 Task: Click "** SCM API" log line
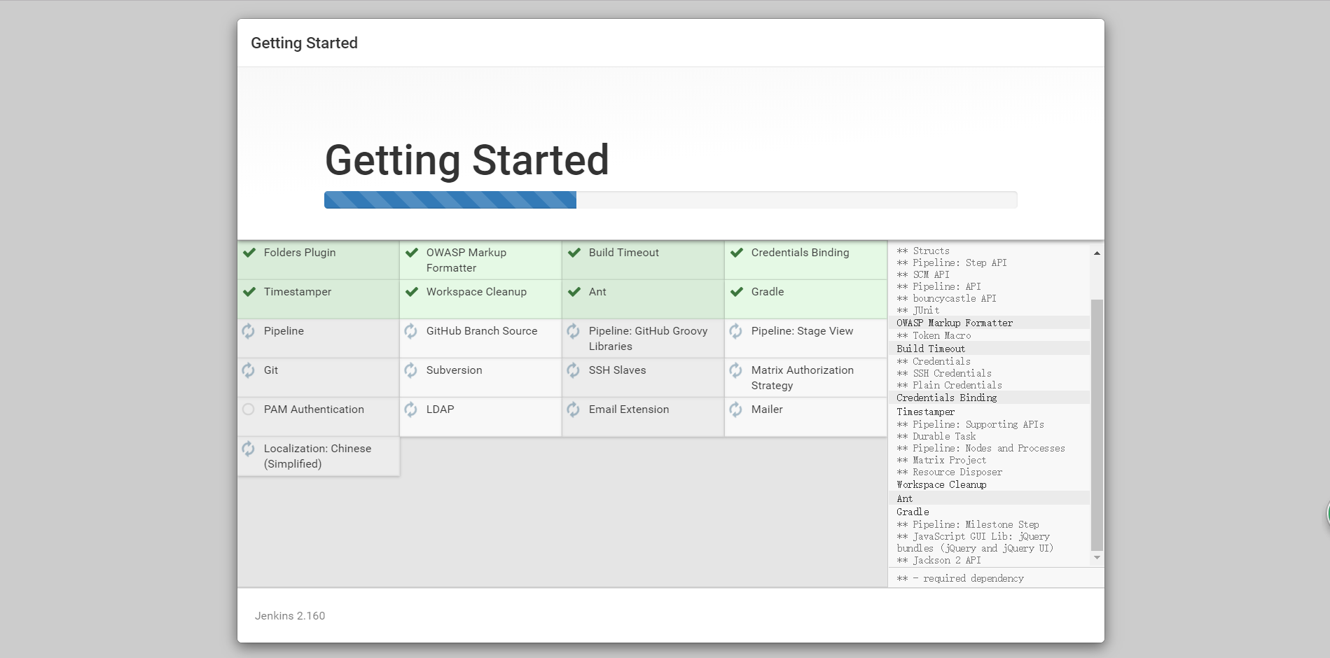(923, 274)
